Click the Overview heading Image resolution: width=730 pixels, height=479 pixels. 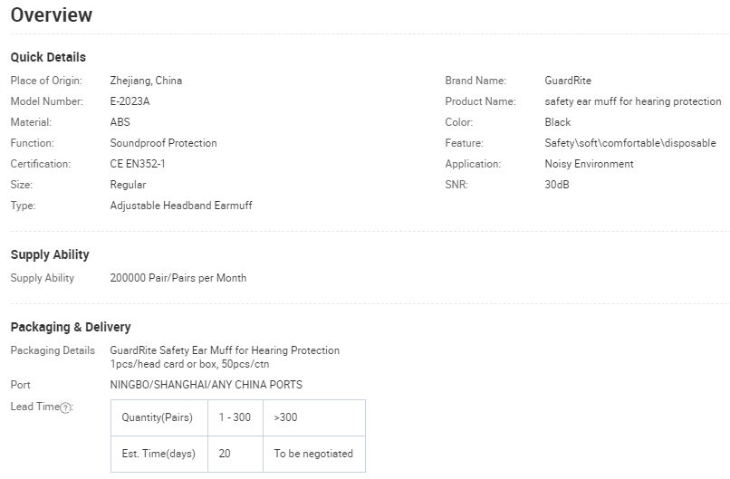52,15
